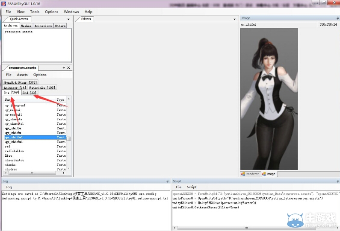This screenshot has height=231, width=340.
Task: Open the main menu bar Options menu
Action: (52, 12)
